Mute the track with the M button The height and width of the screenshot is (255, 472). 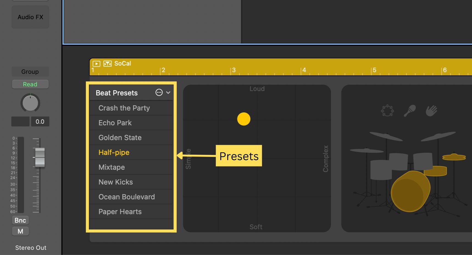point(20,231)
